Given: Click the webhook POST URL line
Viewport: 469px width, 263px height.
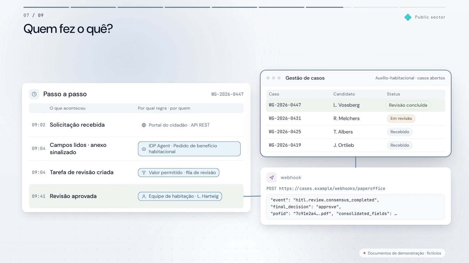Looking at the screenshot, I should pos(326,189).
